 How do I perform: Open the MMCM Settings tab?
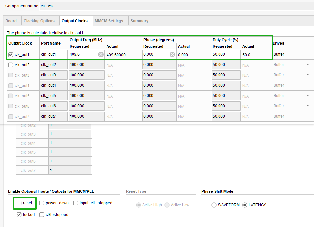109,21
